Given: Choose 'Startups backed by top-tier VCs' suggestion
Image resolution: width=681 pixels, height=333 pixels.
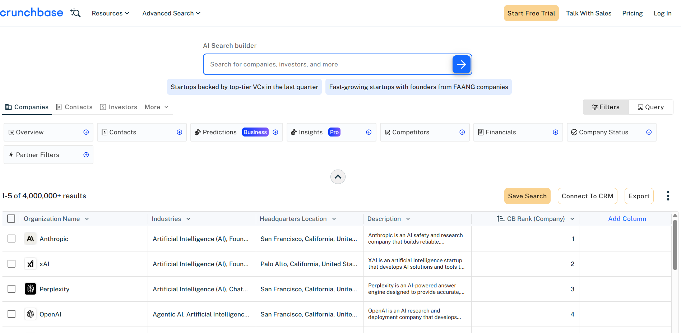Looking at the screenshot, I should pyautogui.click(x=244, y=87).
